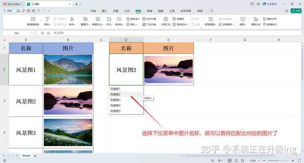Screen dimensions: 304x163
Task: Open the 有效性 validation dropdown
Action: (119, 21)
